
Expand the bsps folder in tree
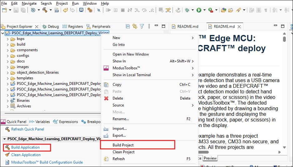[x=8, y=39]
